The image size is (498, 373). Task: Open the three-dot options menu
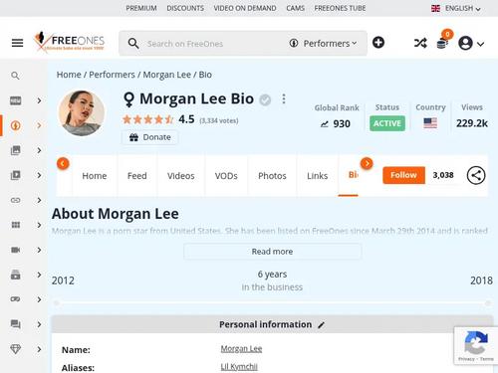284,98
